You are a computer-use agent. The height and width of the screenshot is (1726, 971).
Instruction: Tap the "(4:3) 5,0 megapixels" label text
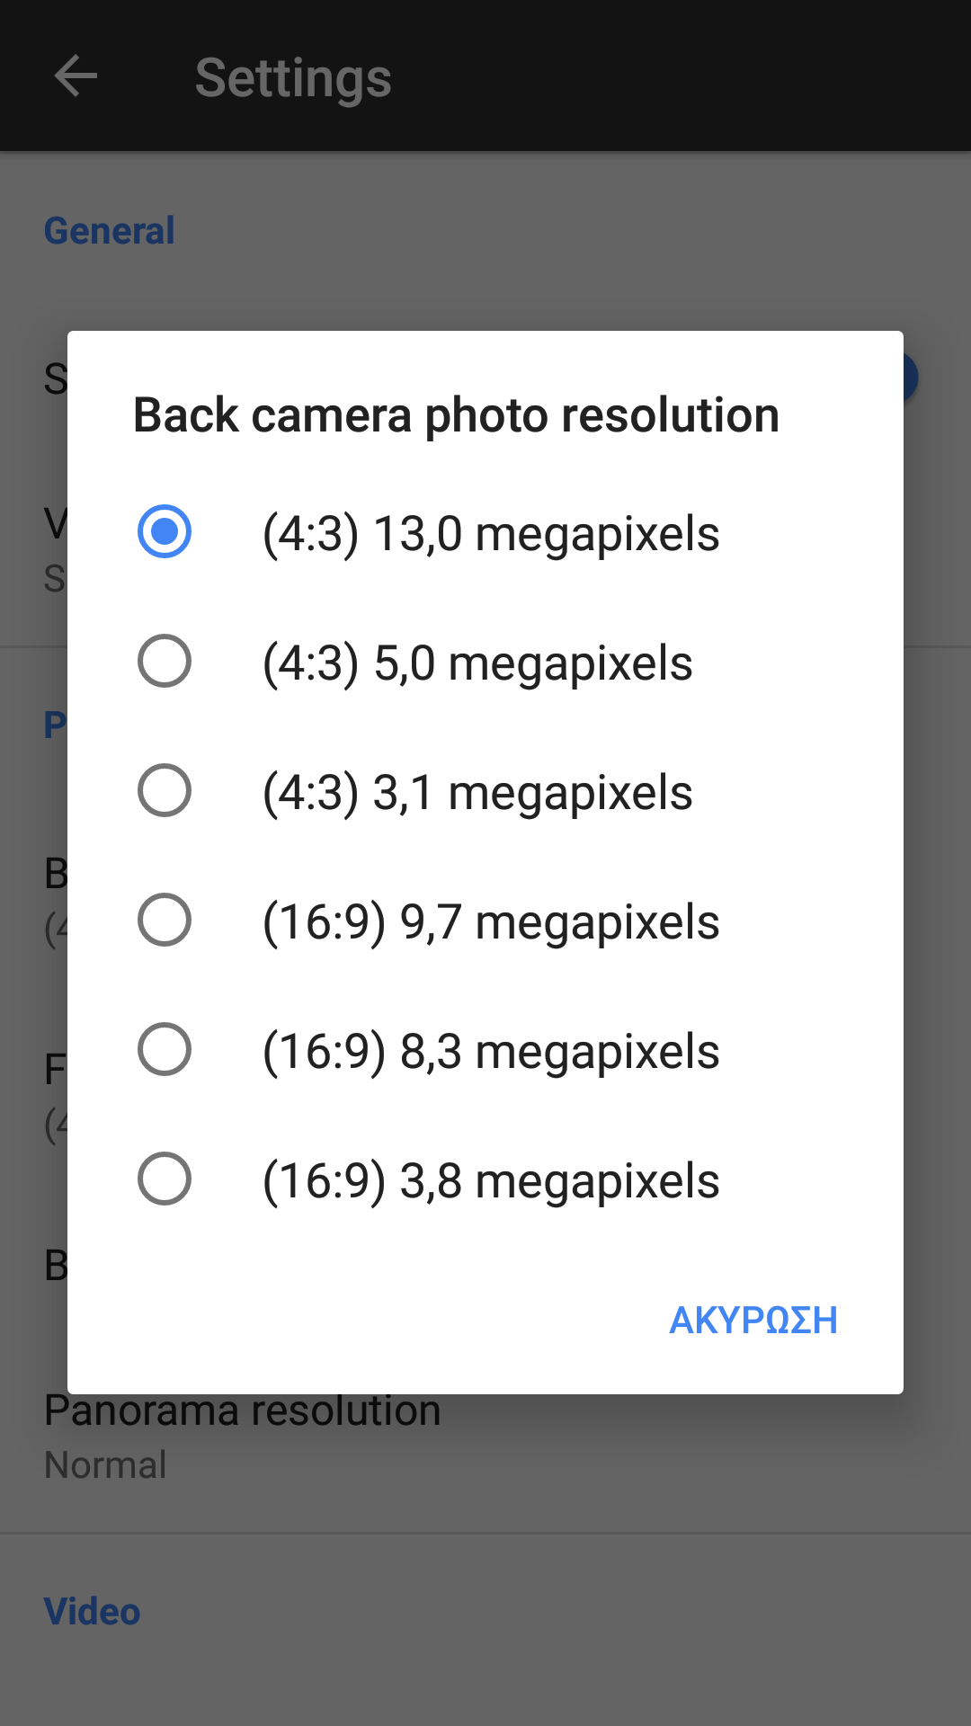point(477,663)
